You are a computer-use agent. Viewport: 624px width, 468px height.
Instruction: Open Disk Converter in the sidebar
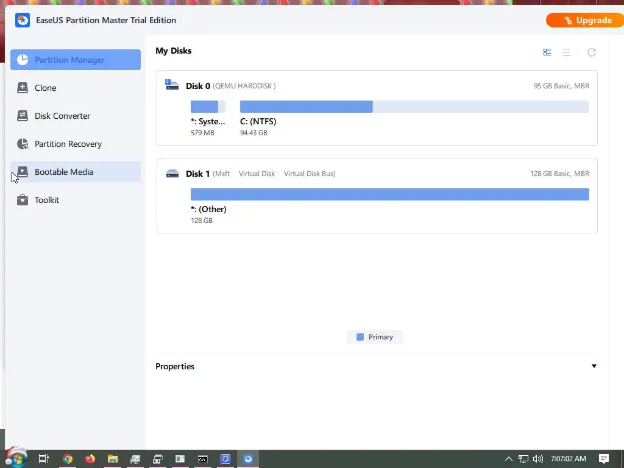coord(75,116)
